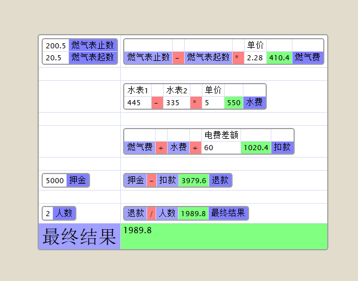Screen dimensions: 358x281
Task: Click the 445 value under 水表1
Action: pyautogui.click(x=137, y=103)
